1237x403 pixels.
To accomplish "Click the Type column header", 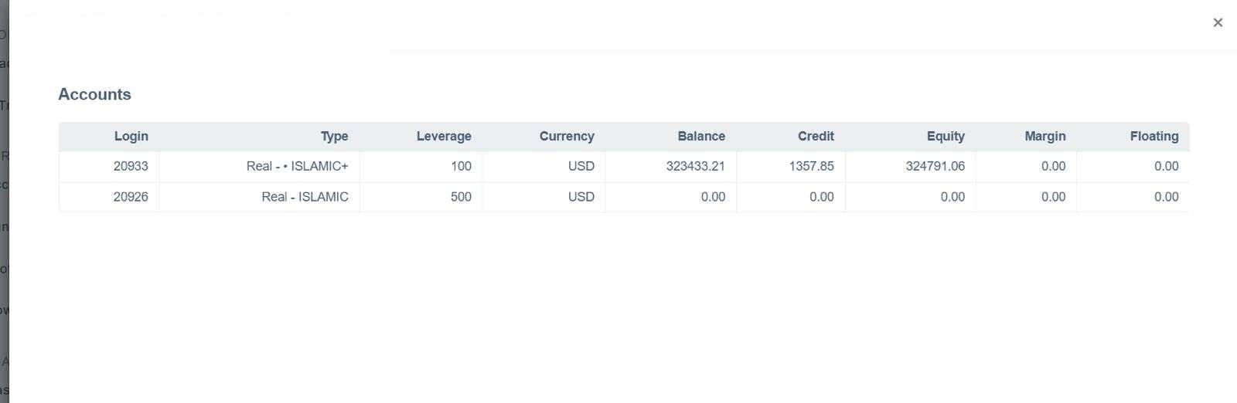I will click(x=334, y=137).
